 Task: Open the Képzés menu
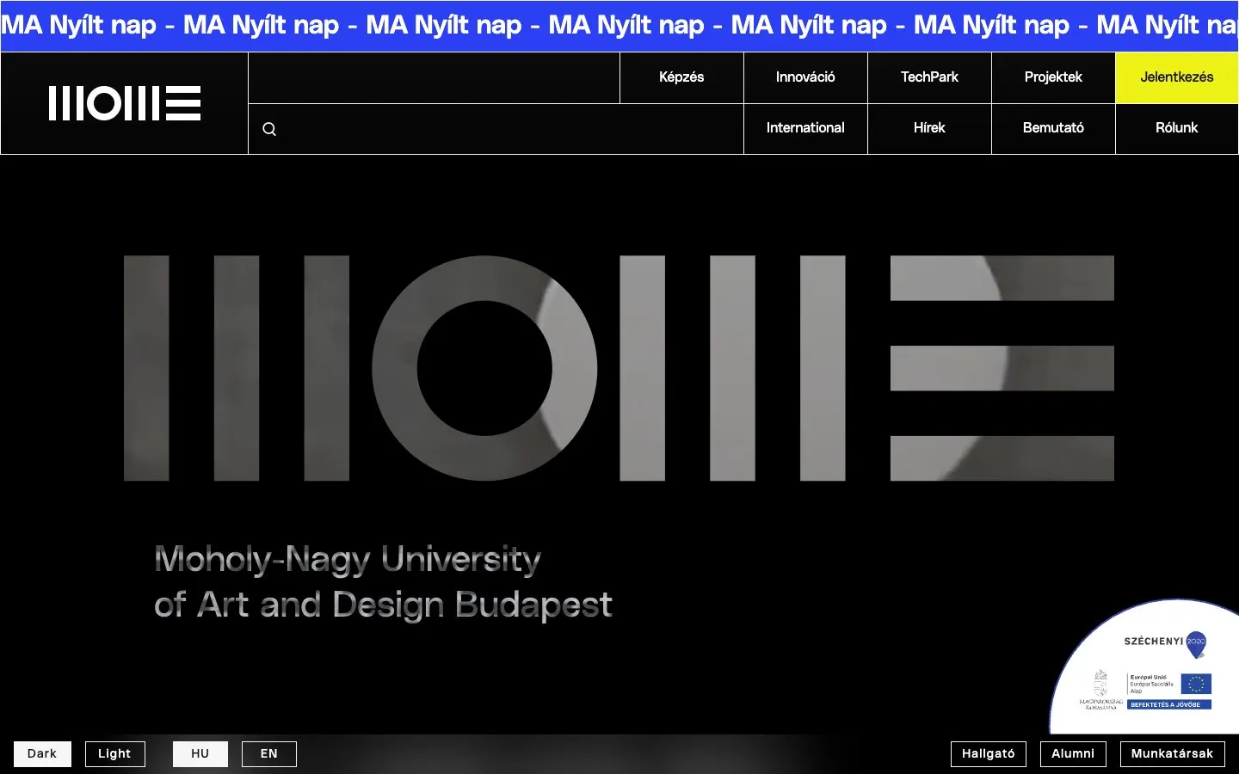[681, 77]
